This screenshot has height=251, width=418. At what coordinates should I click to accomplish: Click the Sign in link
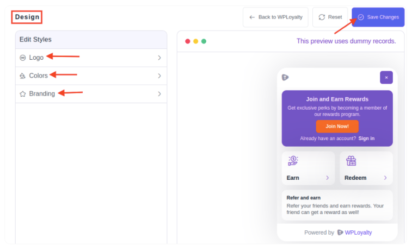point(366,139)
